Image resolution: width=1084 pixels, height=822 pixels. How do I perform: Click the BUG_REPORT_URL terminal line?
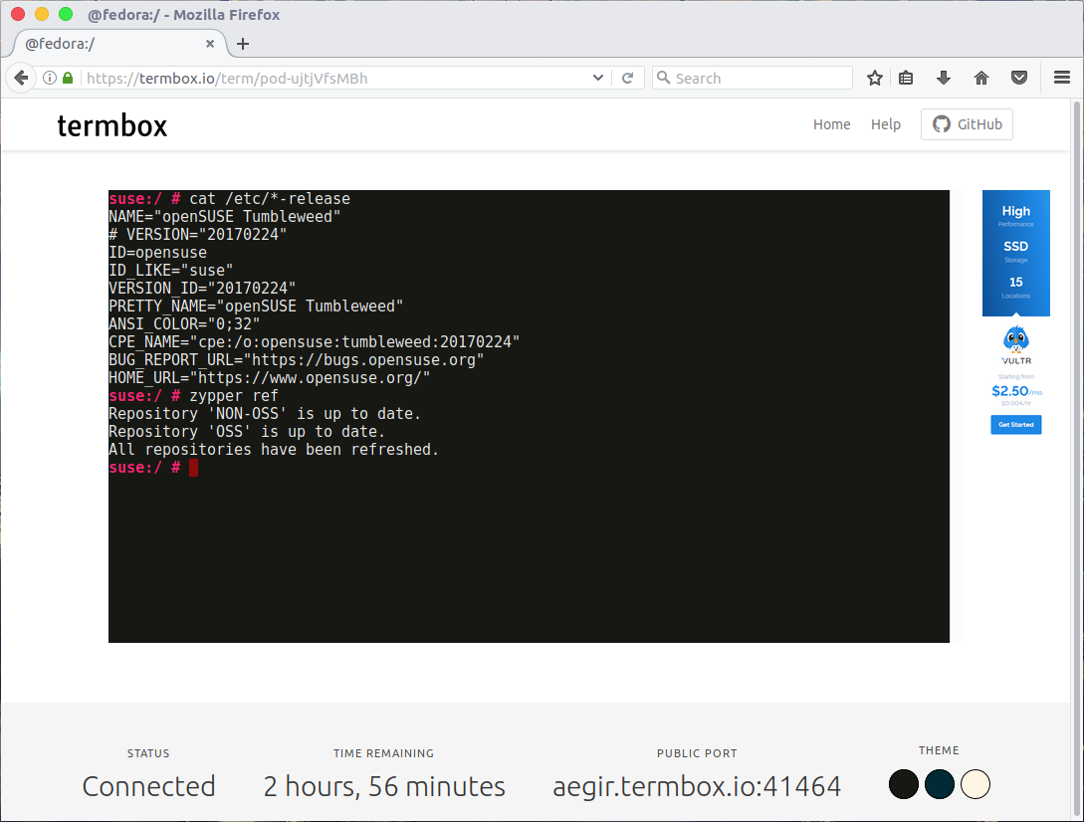(x=296, y=359)
